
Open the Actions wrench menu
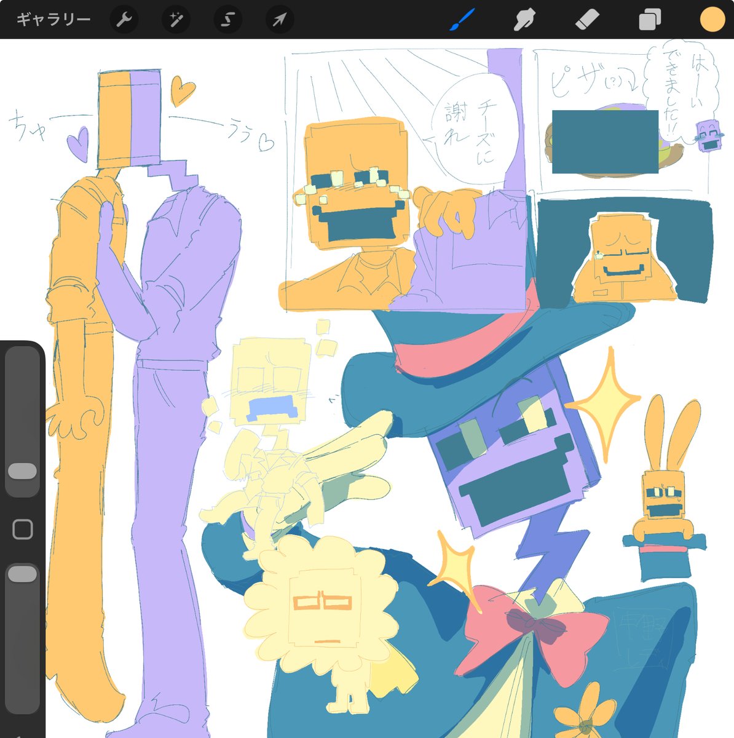click(124, 20)
